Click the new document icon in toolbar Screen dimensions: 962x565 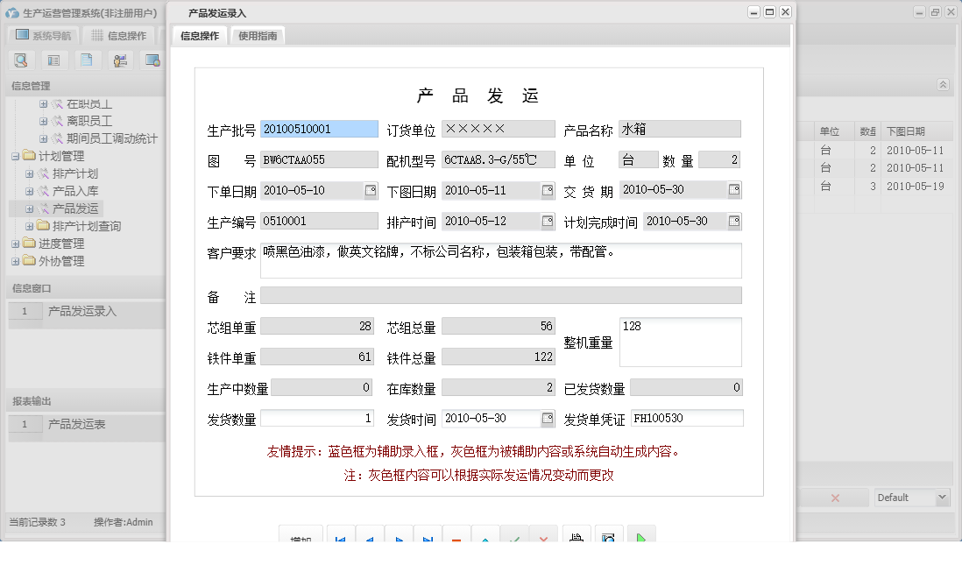coord(86,60)
